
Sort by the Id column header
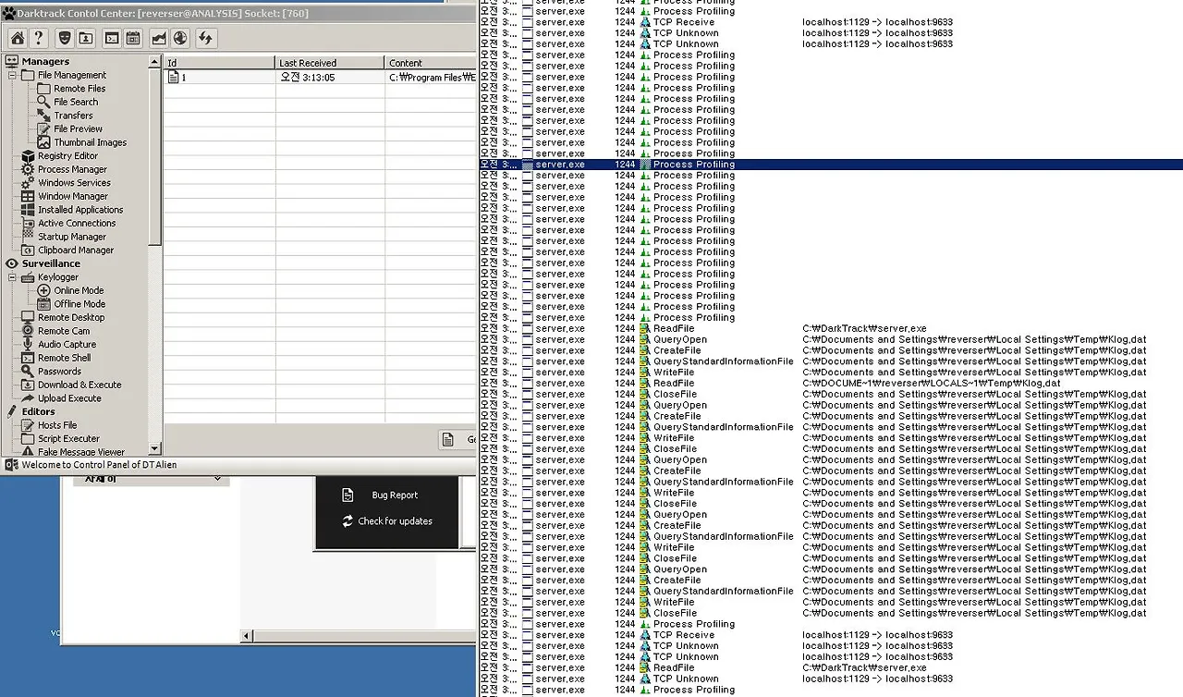(220, 63)
